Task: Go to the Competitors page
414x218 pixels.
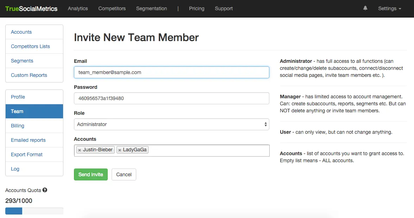Action: click(112, 8)
